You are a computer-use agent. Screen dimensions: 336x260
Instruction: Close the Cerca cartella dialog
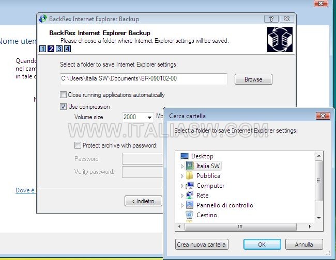(323, 116)
